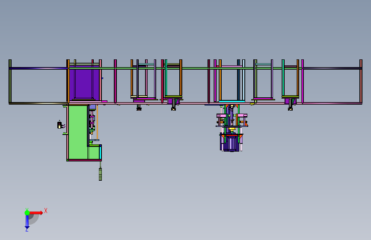This screenshot has height=240, width=371.
Task: Select the orange vertical rod beside green cabinet
Action: 97,122
